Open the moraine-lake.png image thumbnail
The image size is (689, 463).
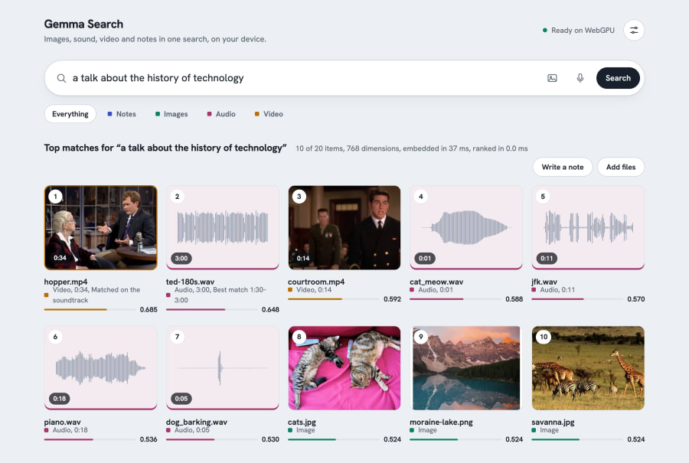(x=466, y=368)
